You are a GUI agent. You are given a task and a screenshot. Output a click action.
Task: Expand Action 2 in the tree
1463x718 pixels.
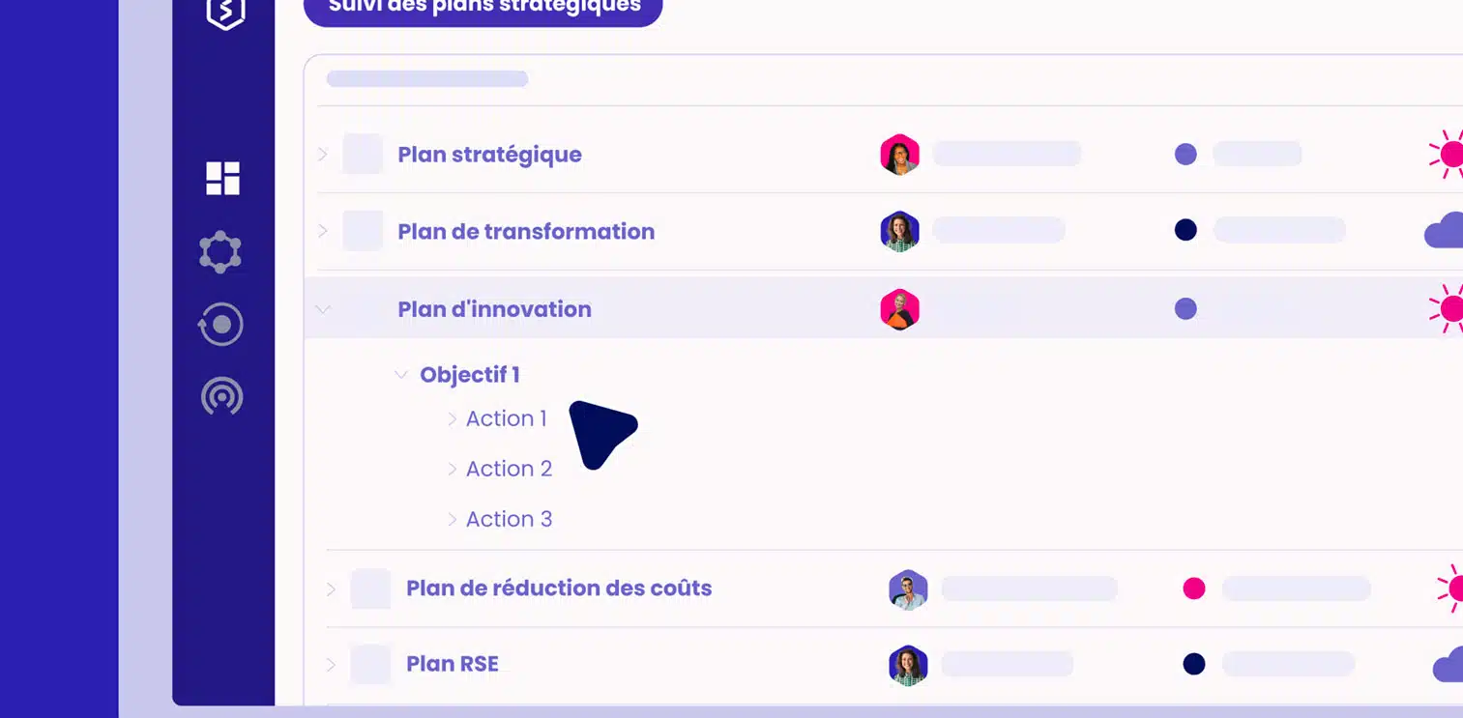pyautogui.click(x=452, y=469)
